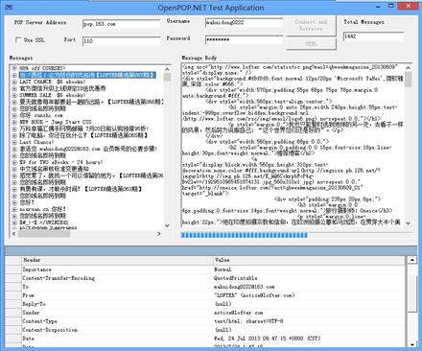The width and height of the screenshot is (422, 351).
Task: Click the POP Server Address field
Action: pyautogui.click(x=121, y=24)
